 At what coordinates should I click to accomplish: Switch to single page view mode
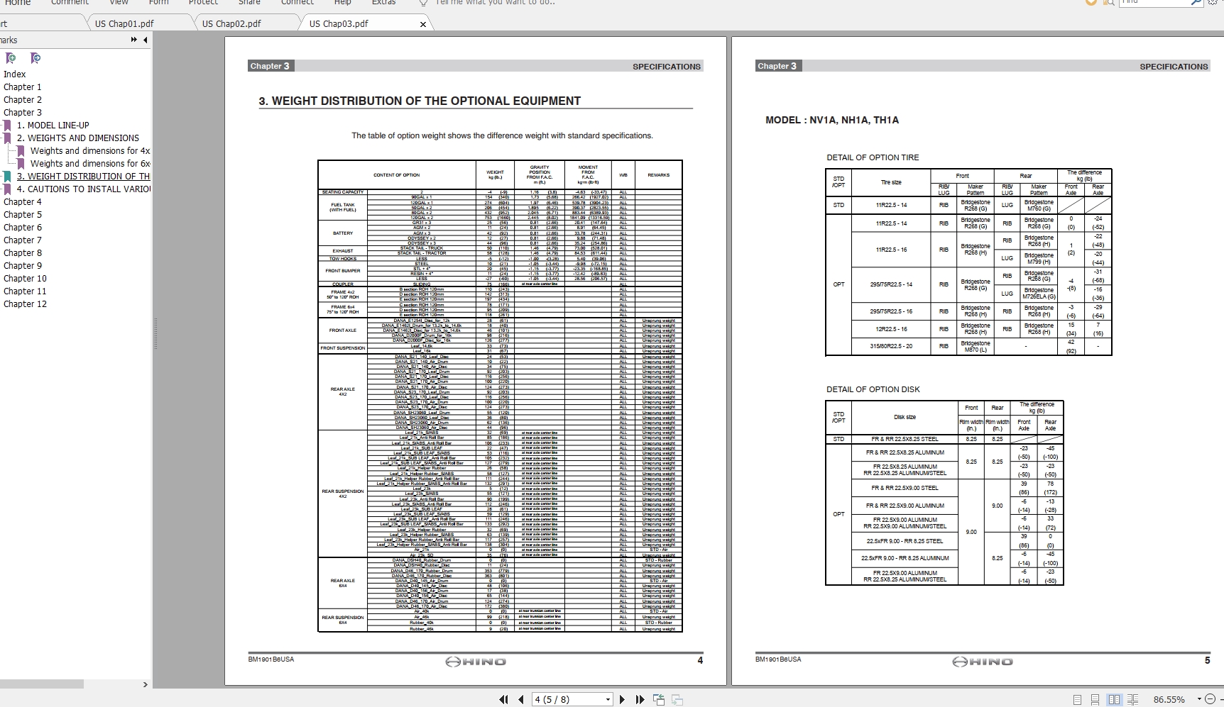[x=1077, y=699]
